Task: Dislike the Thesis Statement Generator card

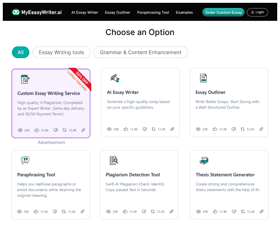Action: tap(234, 211)
